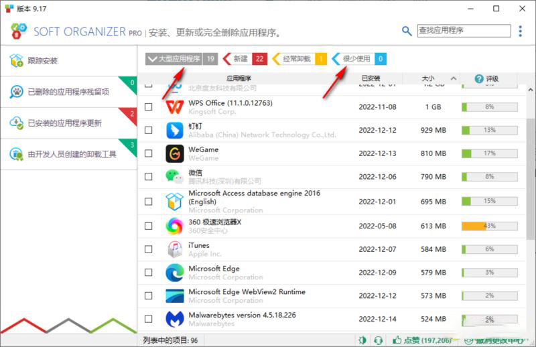536x347 pixels.
Task: Select the iTunes row date 2022-12-07
Action: (x=377, y=249)
